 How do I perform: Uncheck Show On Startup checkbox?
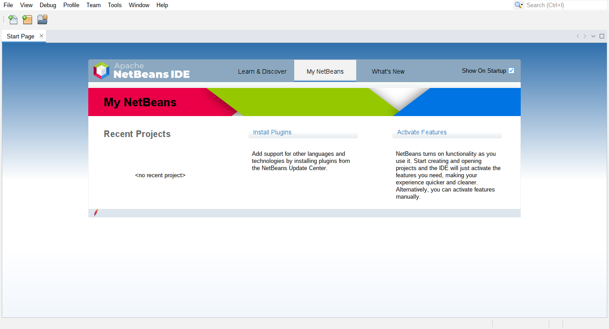tap(511, 71)
